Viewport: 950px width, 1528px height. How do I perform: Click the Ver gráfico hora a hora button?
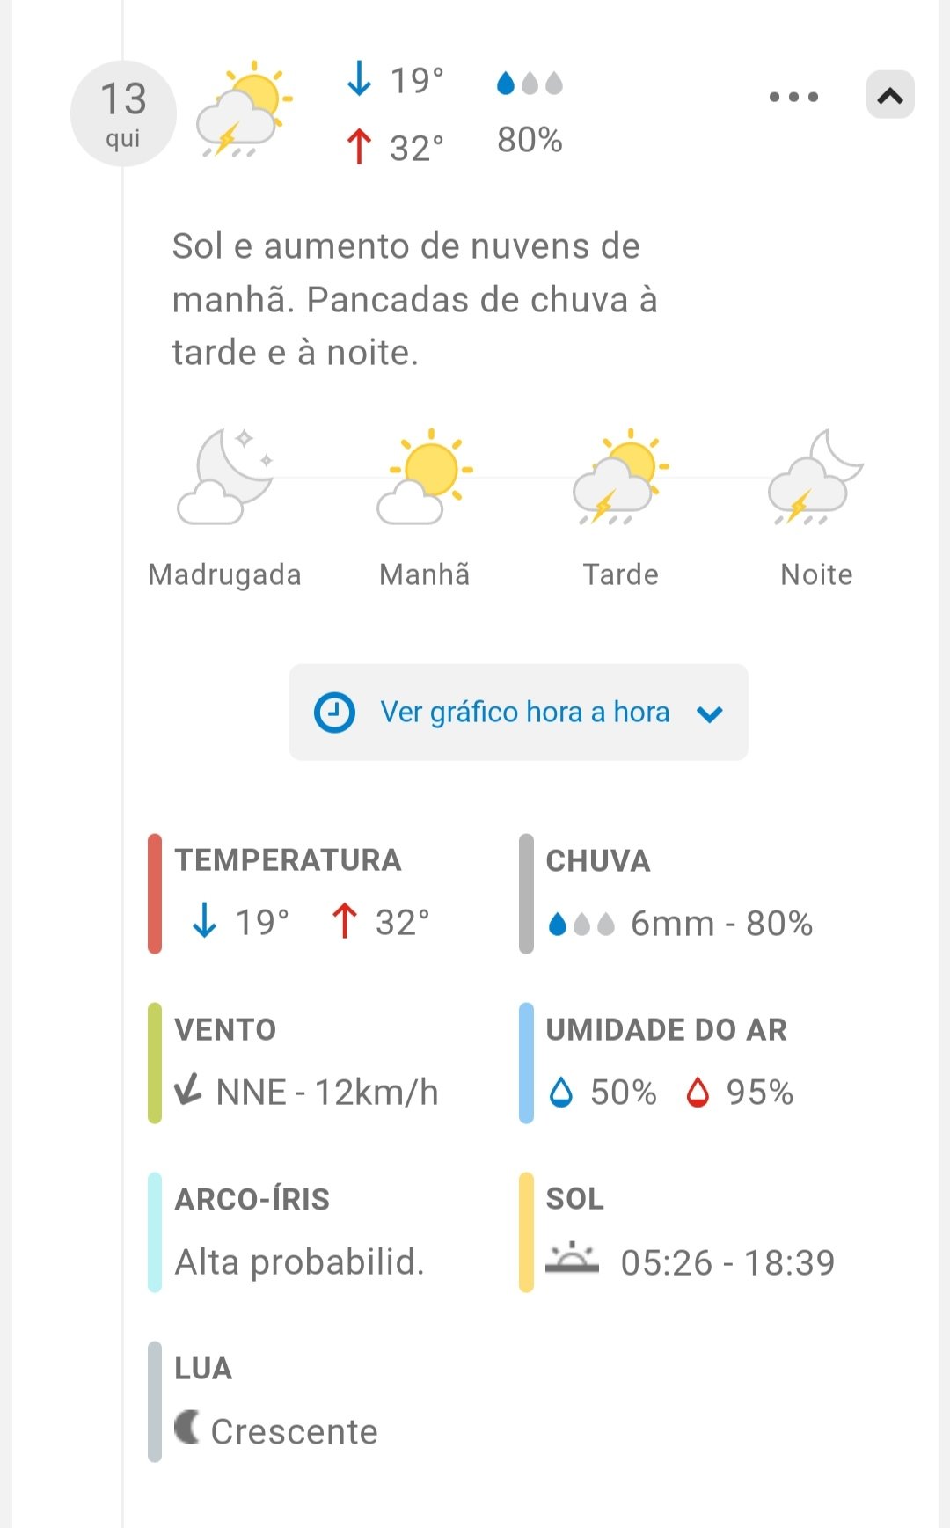pyautogui.click(x=519, y=712)
